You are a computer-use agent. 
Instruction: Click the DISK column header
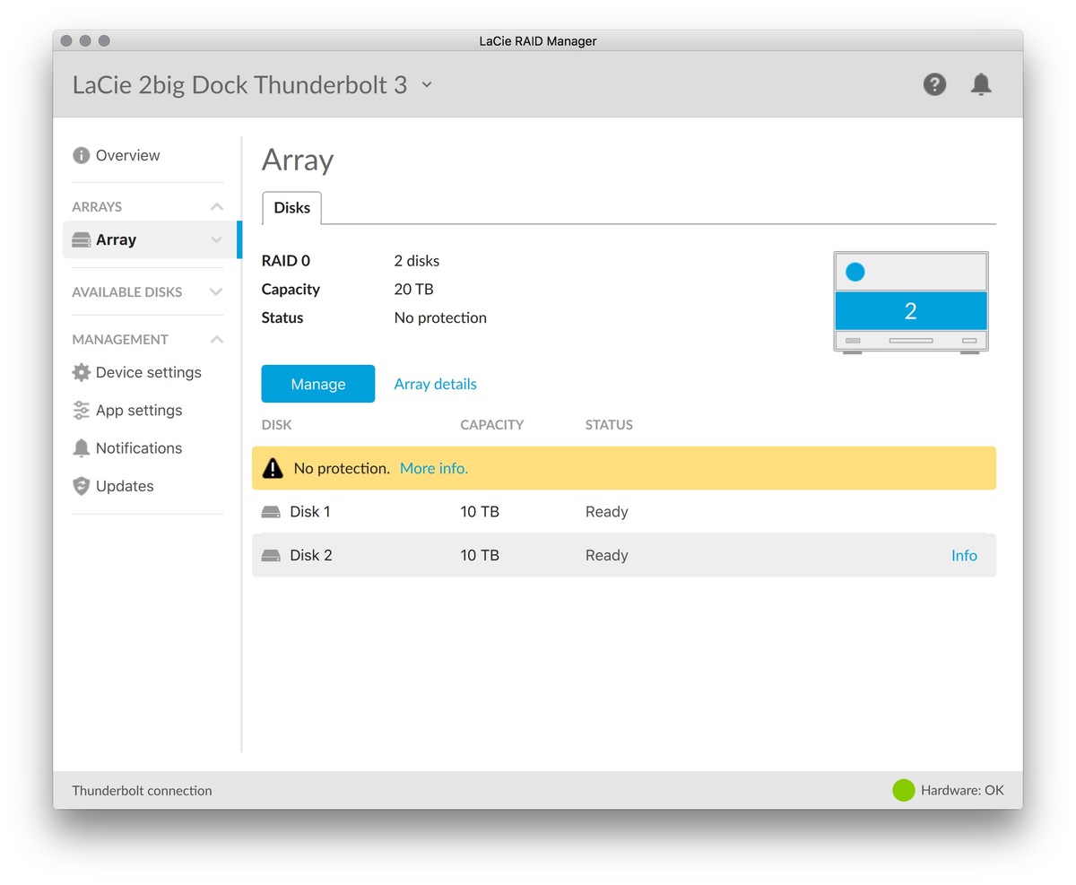click(x=276, y=425)
